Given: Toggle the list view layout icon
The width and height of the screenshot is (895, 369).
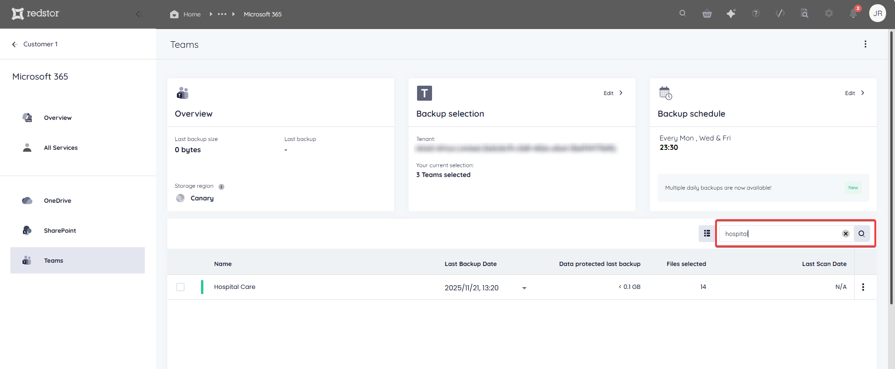Looking at the screenshot, I should click(707, 234).
